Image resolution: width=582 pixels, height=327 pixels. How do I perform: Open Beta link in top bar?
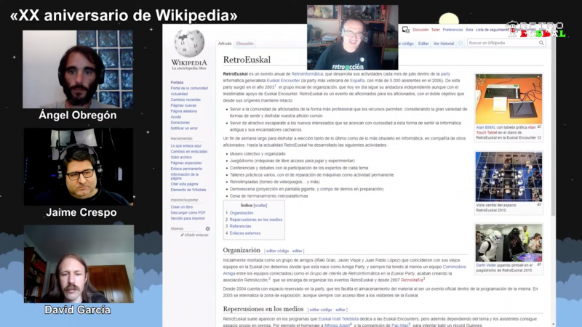469,30
